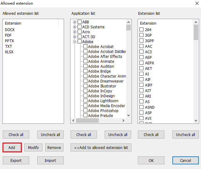The width and height of the screenshot is (201, 169).
Task: Click the Add button
Action: [x=12, y=147]
